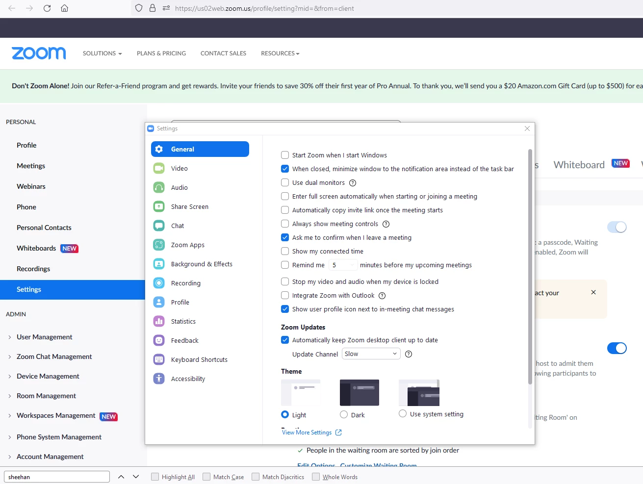Enable Start Zoom when I start Windows
The image size is (643, 484).
[x=285, y=155]
